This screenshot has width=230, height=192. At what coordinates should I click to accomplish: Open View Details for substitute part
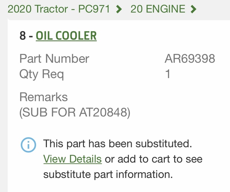73,159
